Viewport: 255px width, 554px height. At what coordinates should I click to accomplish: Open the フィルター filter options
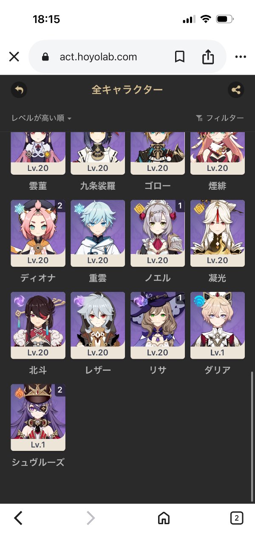click(220, 118)
